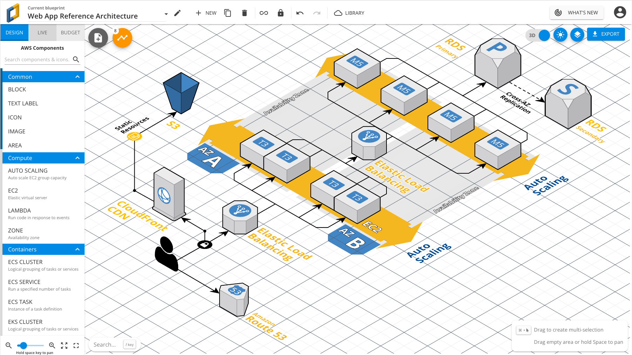
Task: Open WHAT'S NEW
Action: pos(576,12)
